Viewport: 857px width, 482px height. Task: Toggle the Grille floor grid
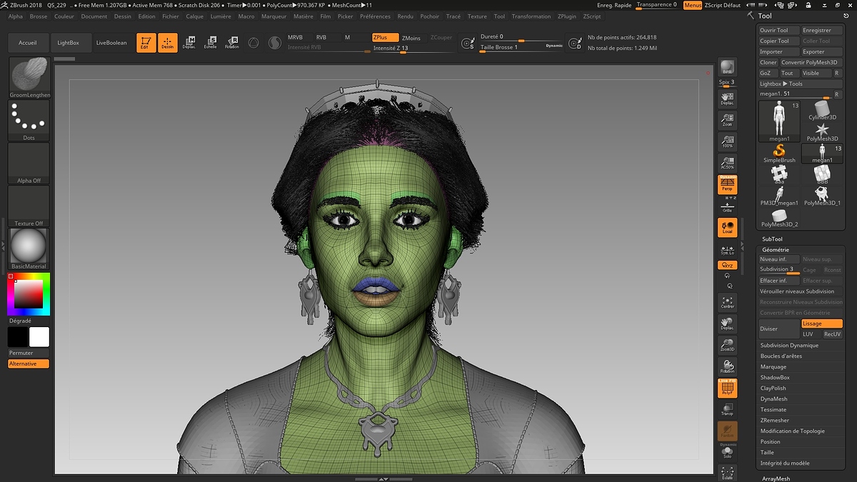(x=727, y=206)
